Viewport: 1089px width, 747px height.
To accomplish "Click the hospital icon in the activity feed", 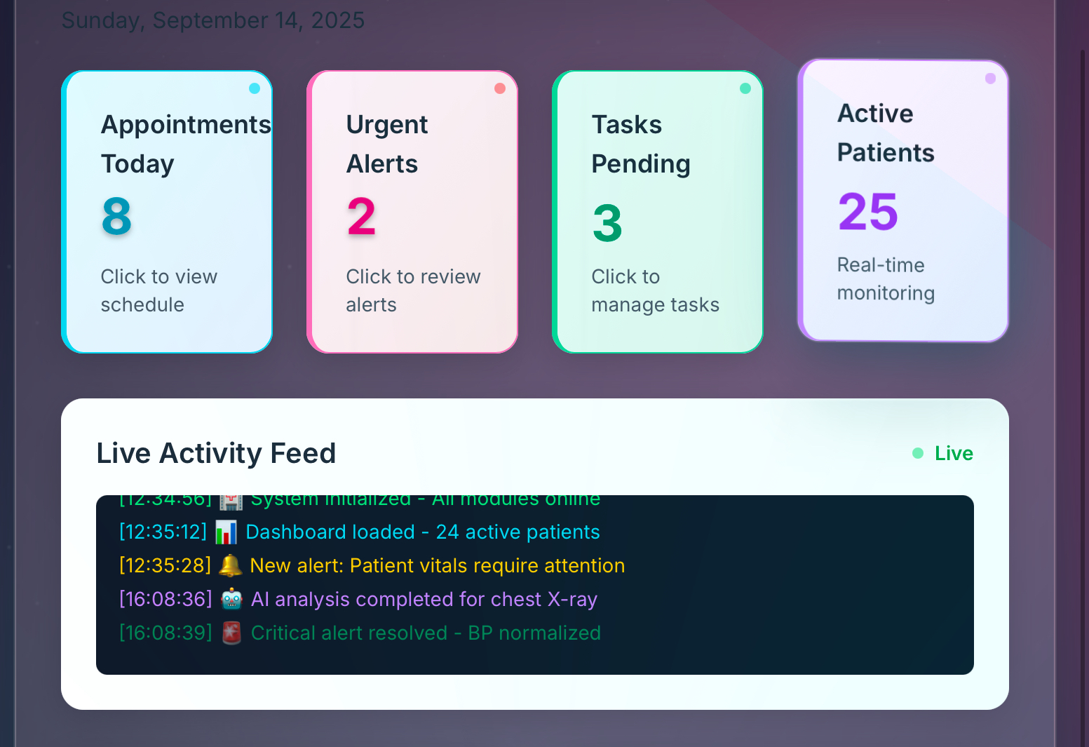I will coord(231,499).
